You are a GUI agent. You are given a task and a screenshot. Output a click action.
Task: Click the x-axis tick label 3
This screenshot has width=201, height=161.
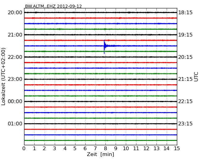pos(55,148)
